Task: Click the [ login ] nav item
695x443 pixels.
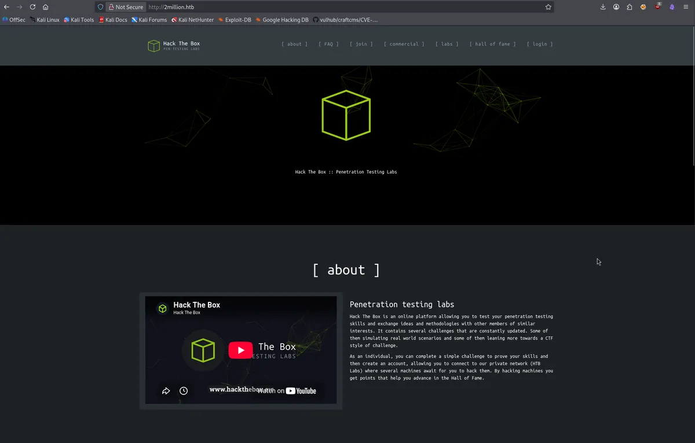Action: (540, 44)
